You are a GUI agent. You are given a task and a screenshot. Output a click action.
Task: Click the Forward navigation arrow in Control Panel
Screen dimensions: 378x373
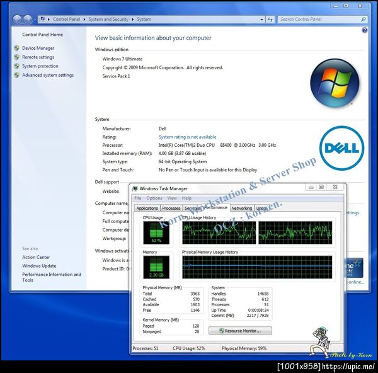[28, 20]
